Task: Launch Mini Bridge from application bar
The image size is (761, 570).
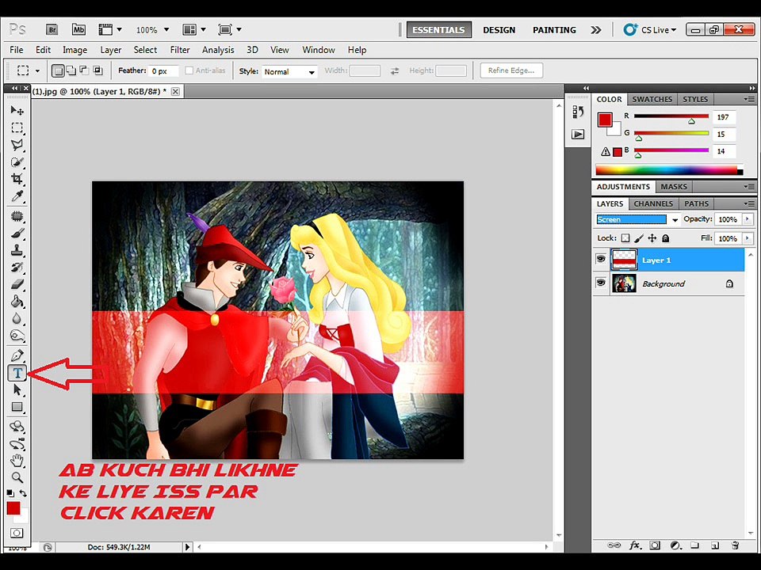Action: [78, 29]
